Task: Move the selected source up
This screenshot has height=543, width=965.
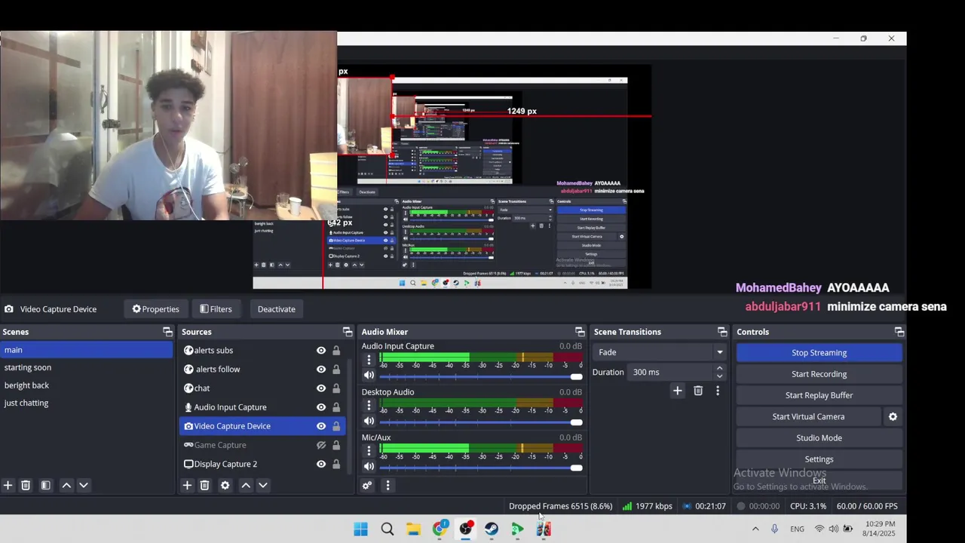Action: pos(246,486)
